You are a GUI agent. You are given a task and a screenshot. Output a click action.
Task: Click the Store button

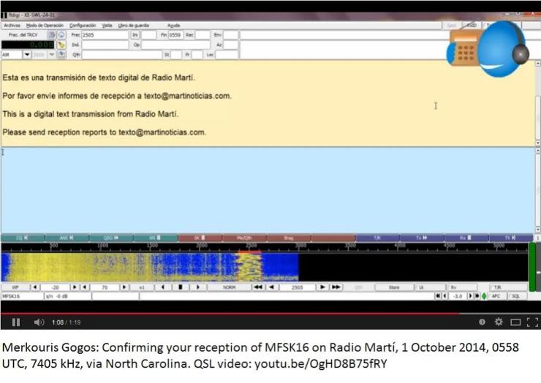394,287
